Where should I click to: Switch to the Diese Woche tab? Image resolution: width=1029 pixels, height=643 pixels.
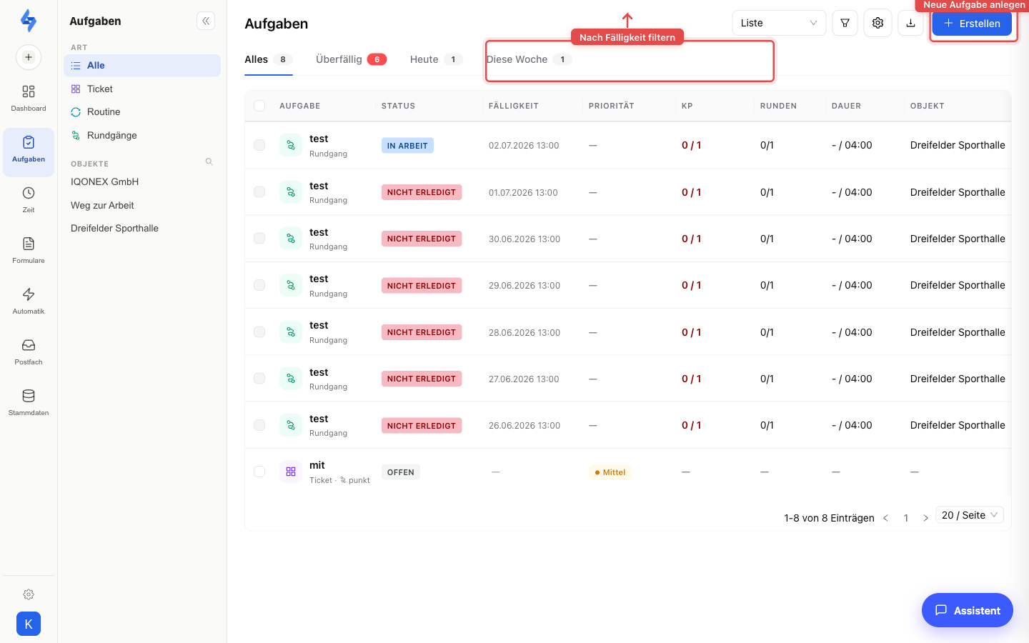530,59
